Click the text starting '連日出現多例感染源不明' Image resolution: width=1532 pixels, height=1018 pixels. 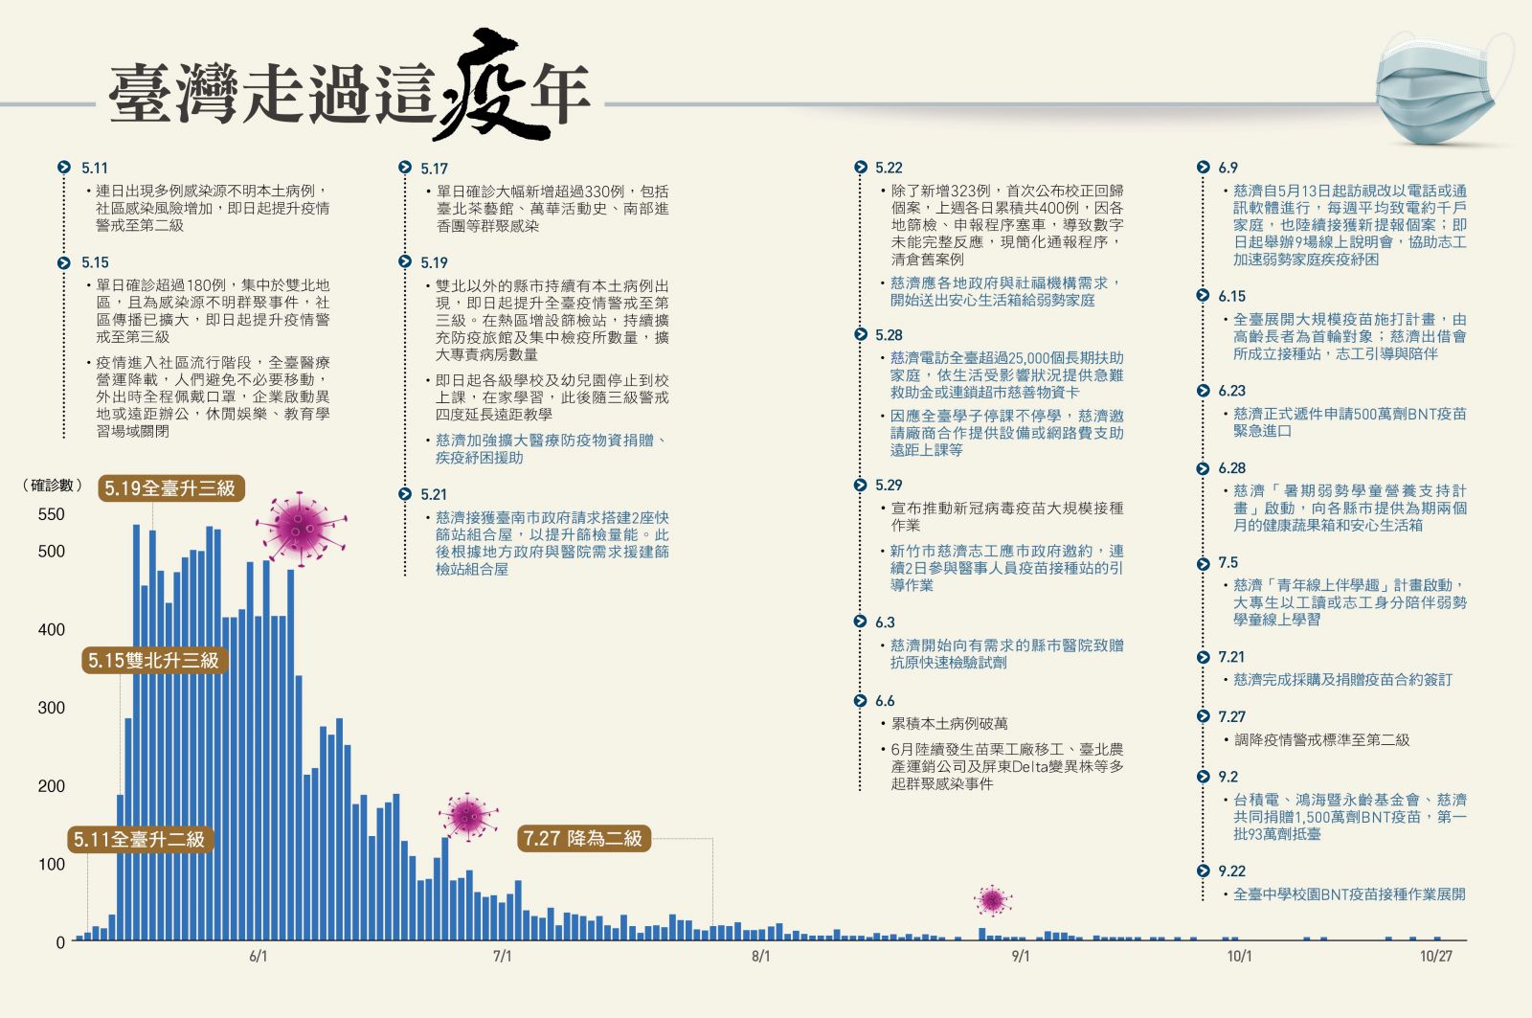(x=213, y=208)
